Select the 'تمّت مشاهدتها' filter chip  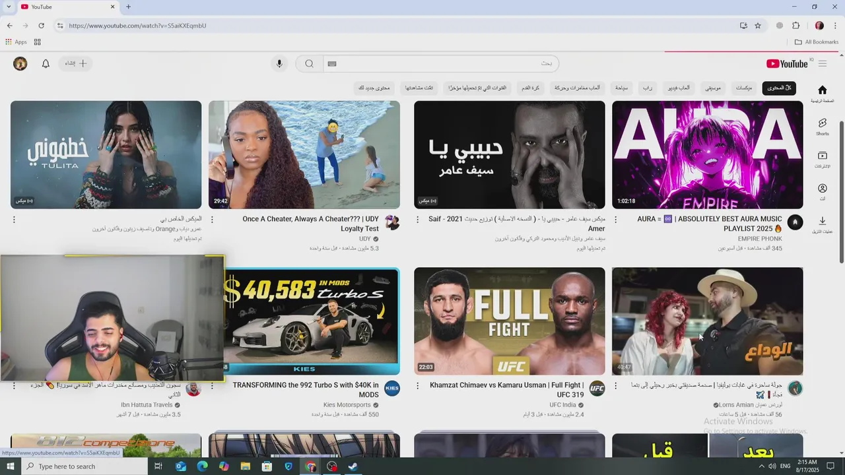[419, 88]
